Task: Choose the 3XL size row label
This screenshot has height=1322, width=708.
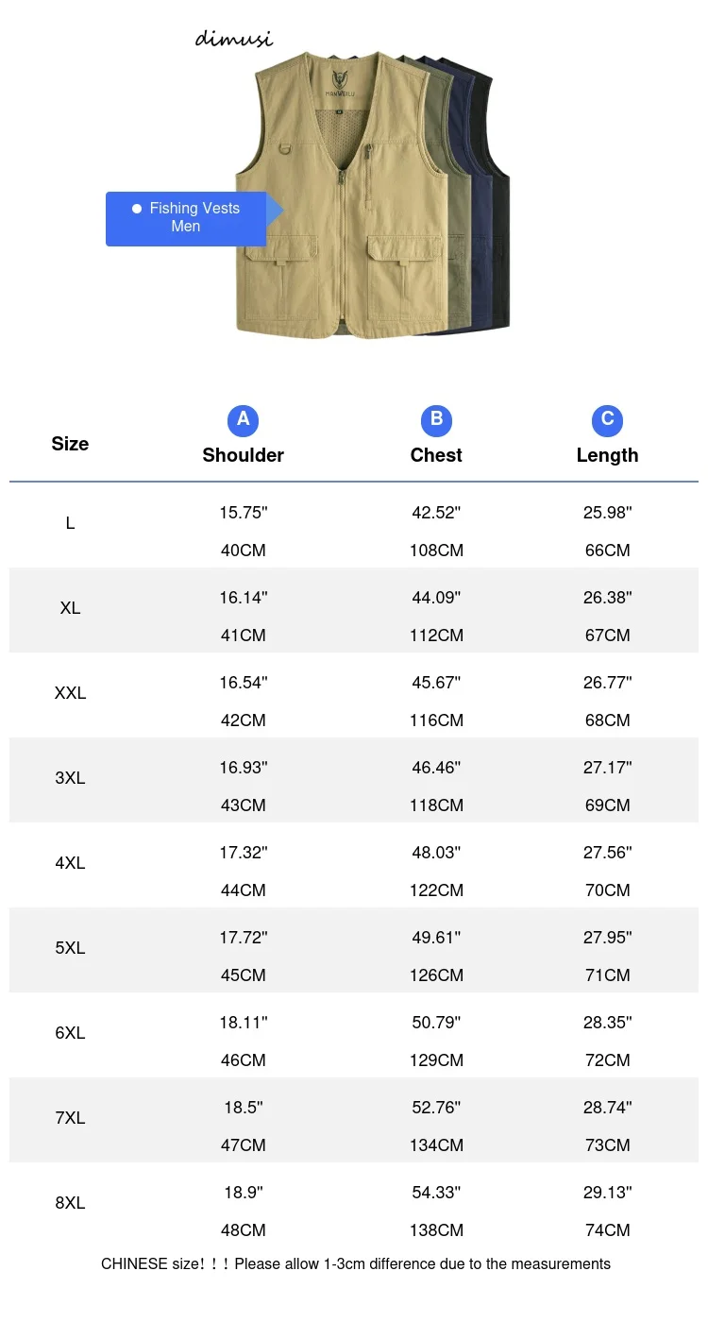Action: [70, 778]
